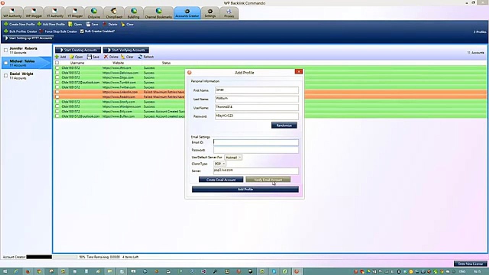
Task: Open the Proxies tab
Action: pyautogui.click(x=229, y=13)
